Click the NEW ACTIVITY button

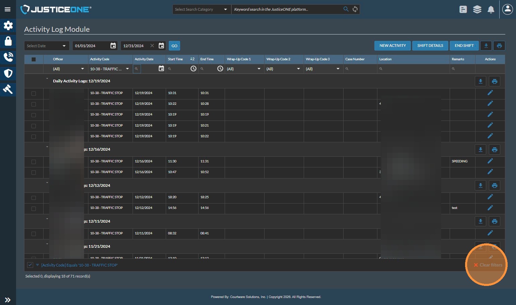(392, 46)
